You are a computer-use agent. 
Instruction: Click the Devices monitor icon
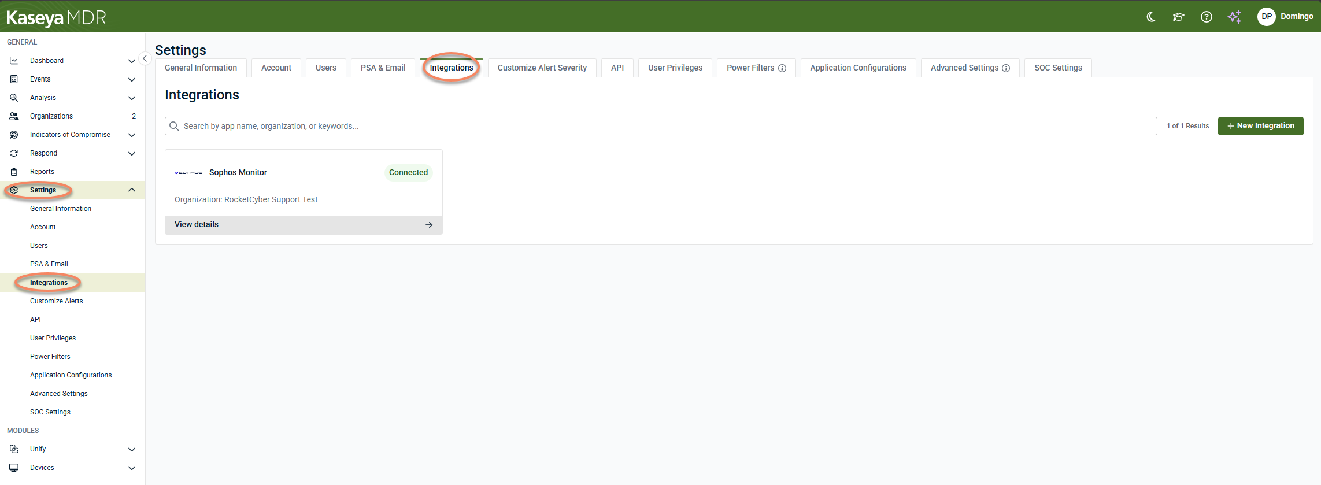[14, 468]
